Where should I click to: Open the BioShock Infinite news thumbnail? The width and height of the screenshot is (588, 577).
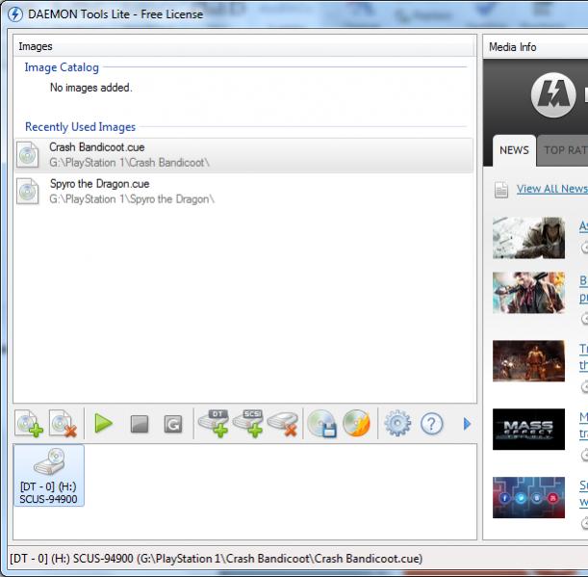pos(528,293)
